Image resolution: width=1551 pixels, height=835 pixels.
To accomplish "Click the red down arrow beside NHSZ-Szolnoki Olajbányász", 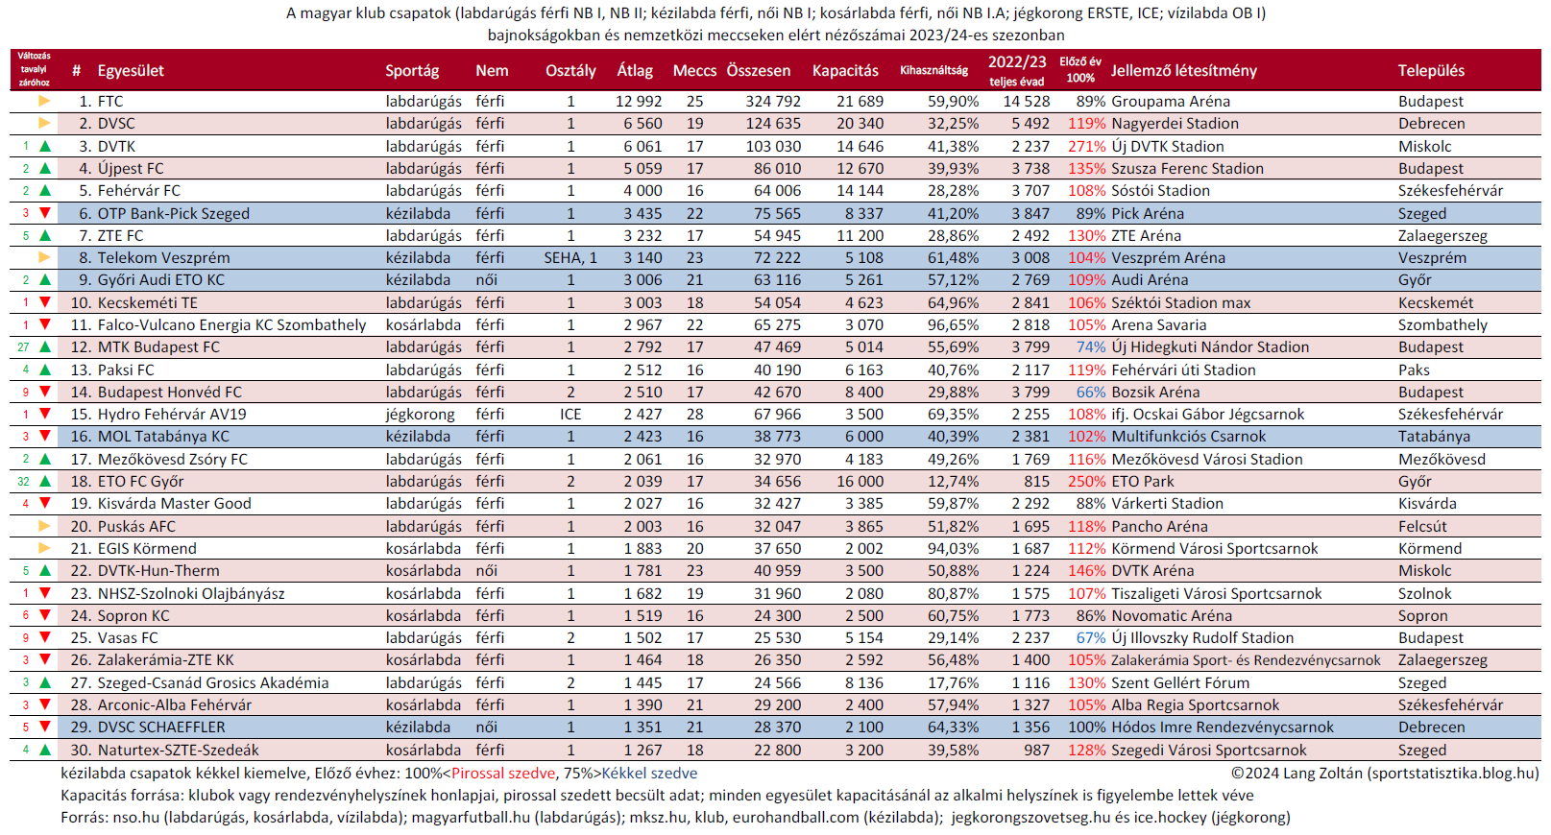I will point(44,593).
